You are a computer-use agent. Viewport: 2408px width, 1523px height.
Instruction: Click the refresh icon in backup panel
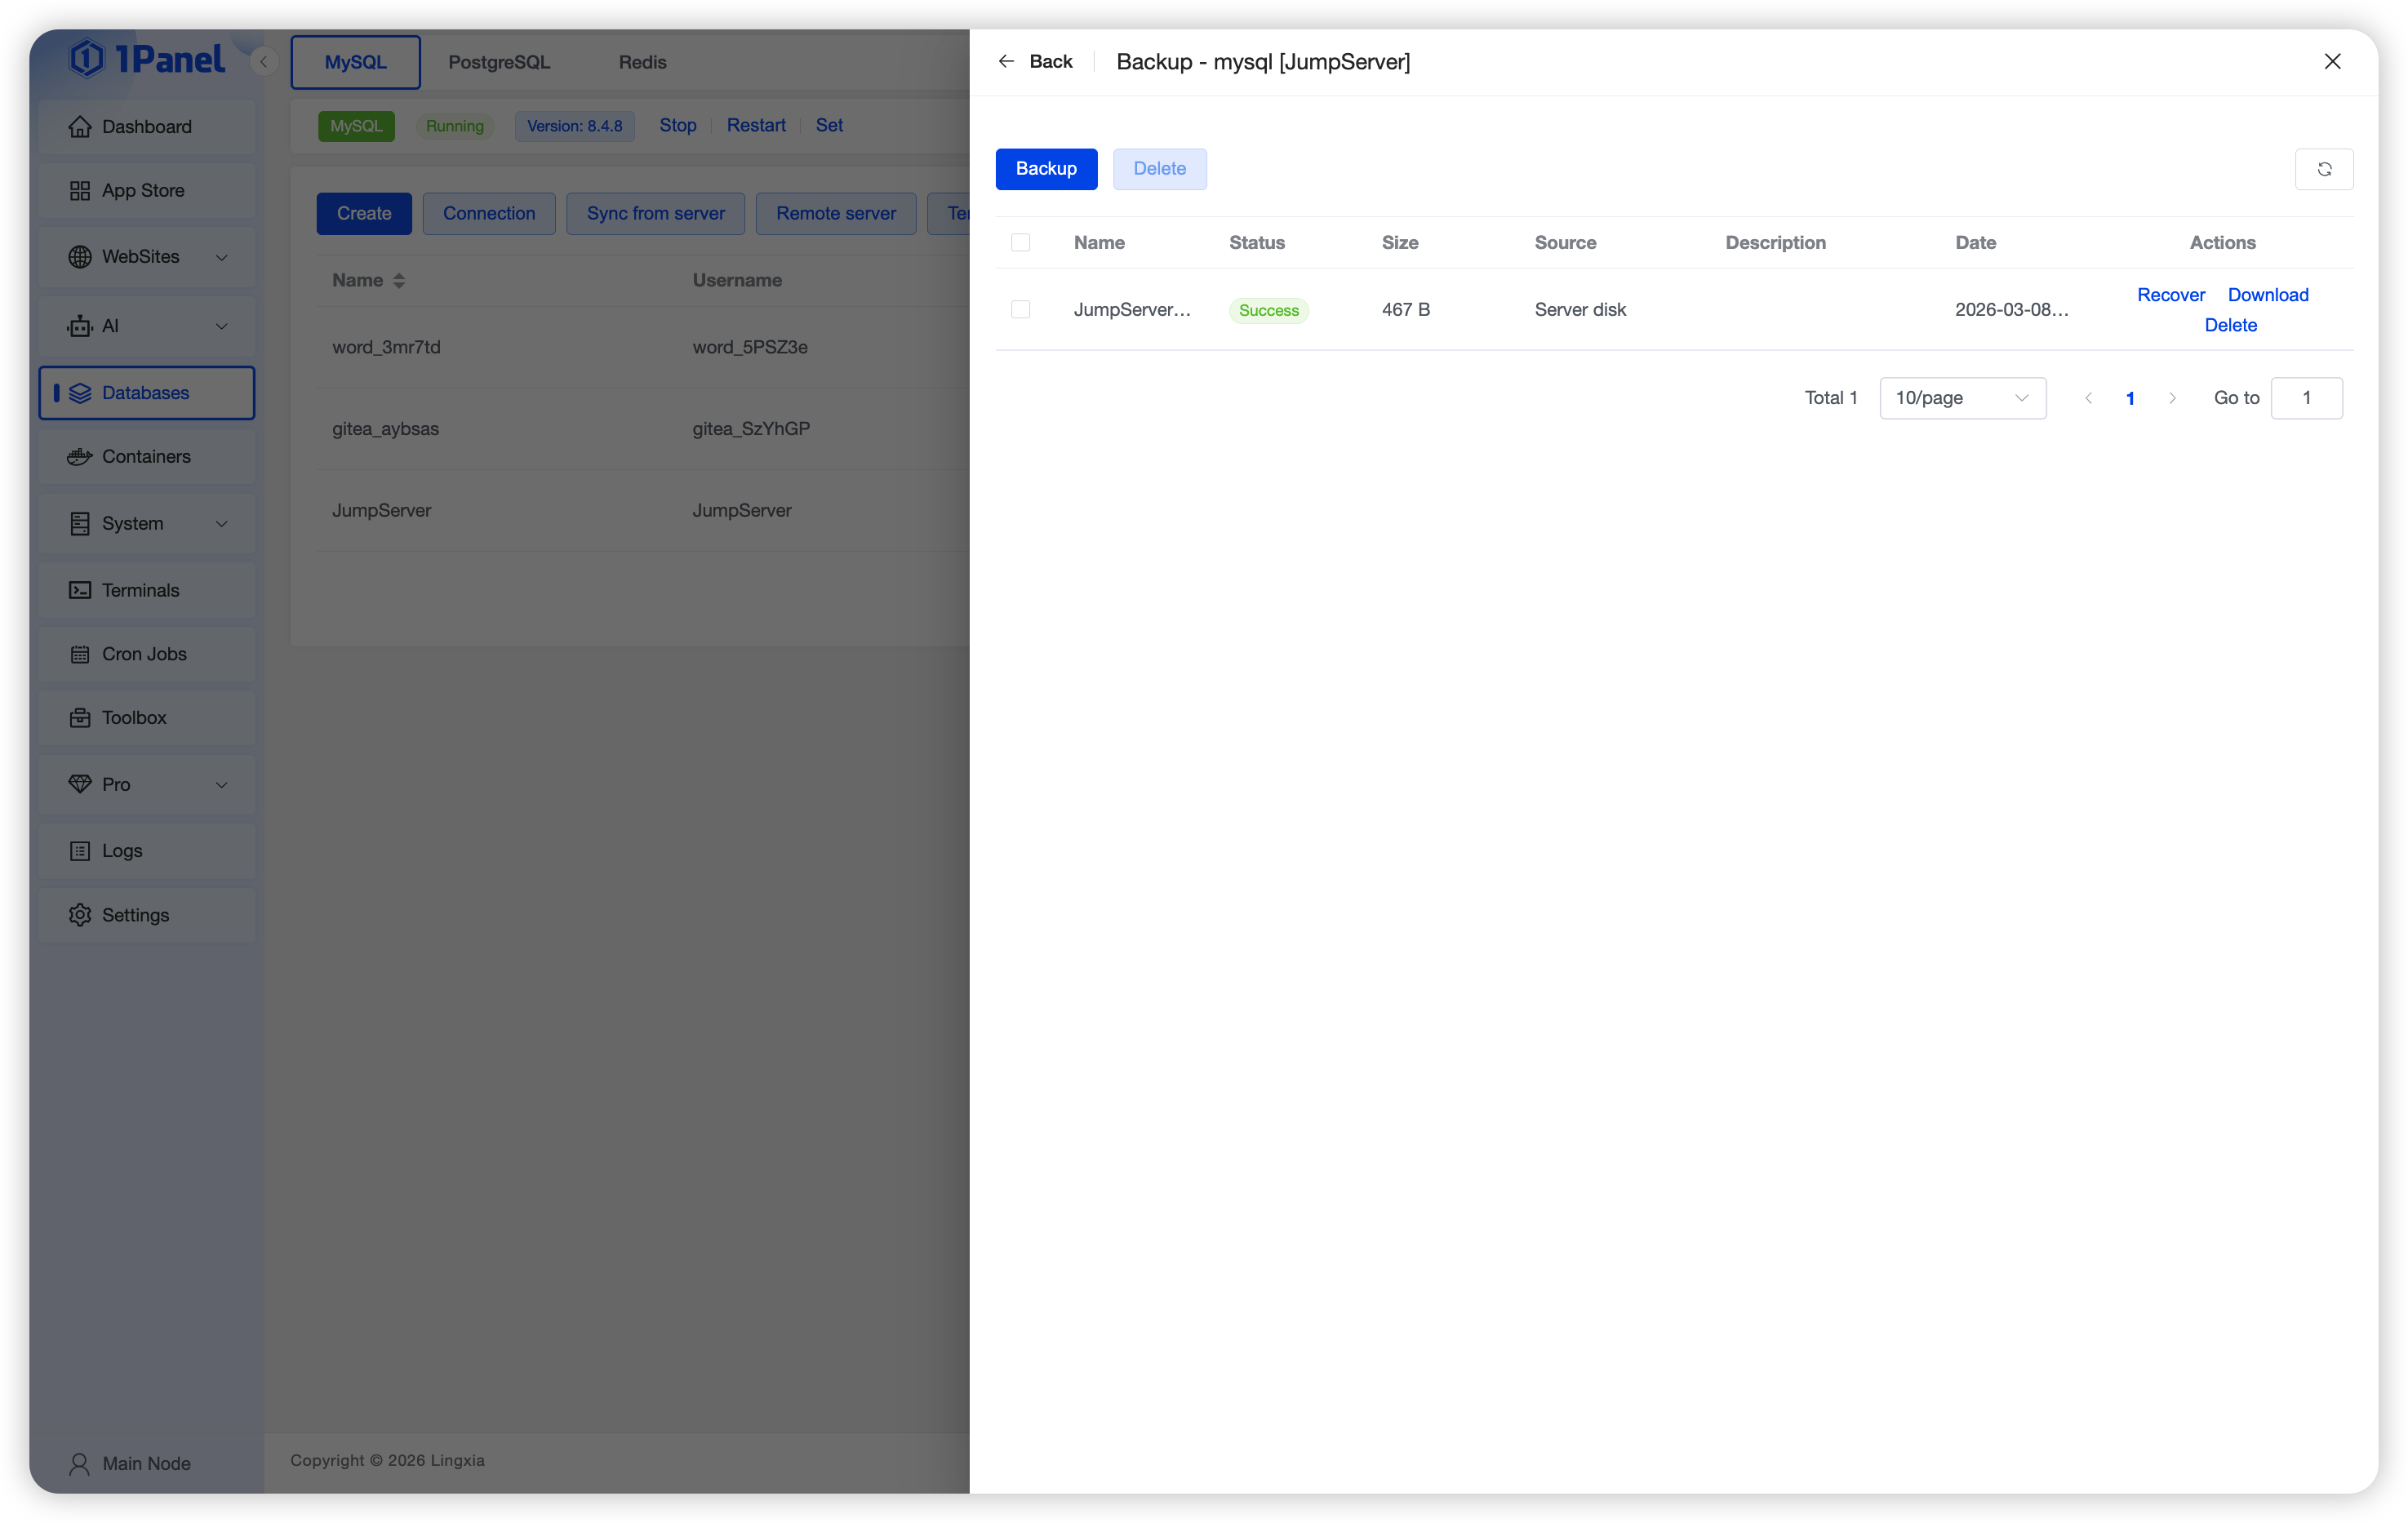tap(2323, 169)
